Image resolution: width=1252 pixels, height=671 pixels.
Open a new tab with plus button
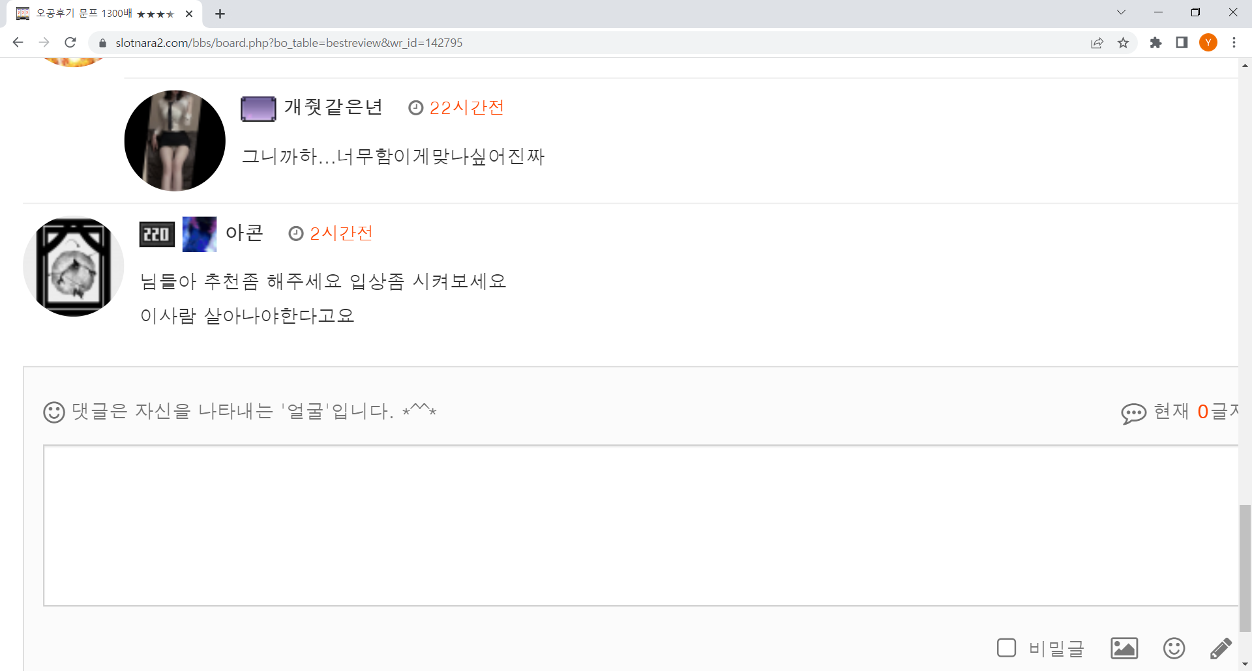click(220, 14)
